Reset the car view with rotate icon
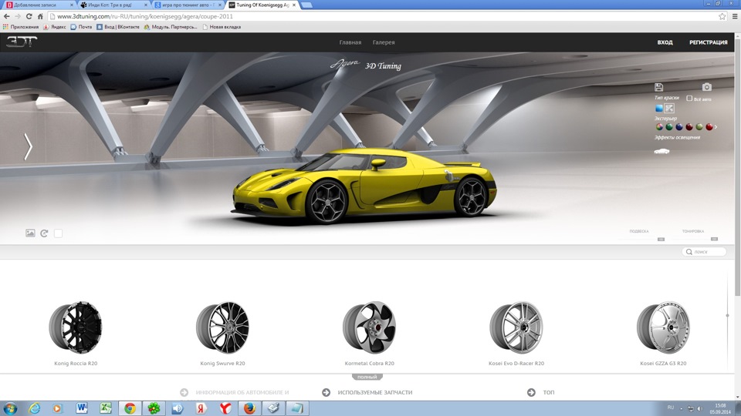741x416 pixels. point(44,233)
